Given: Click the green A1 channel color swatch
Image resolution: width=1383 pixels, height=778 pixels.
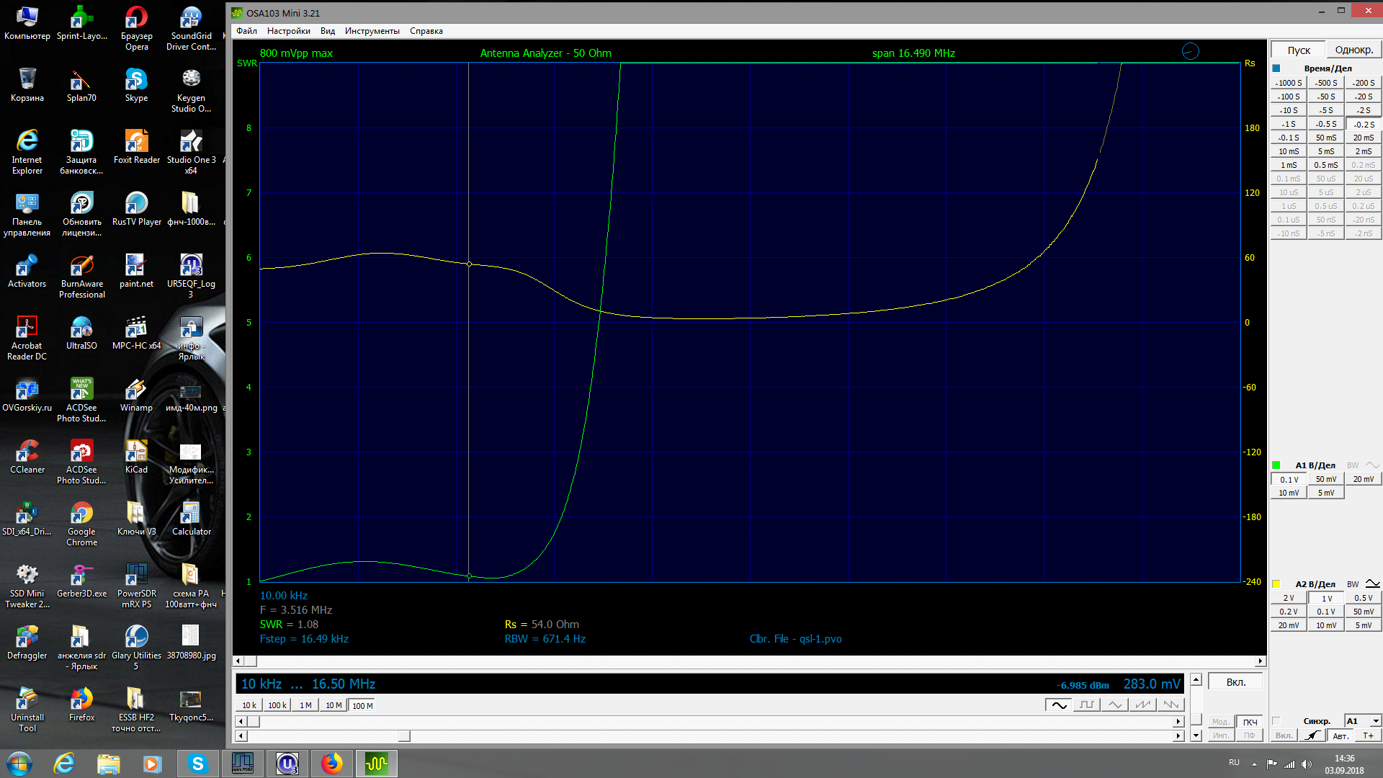Looking at the screenshot, I should tap(1276, 465).
